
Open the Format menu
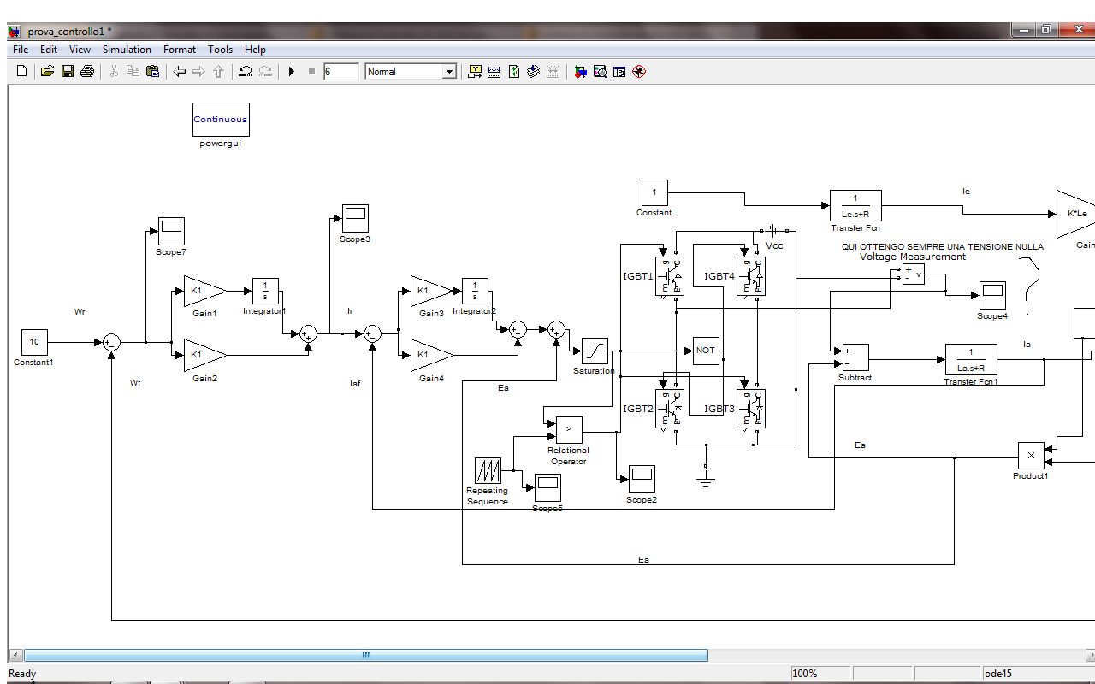tap(180, 50)
